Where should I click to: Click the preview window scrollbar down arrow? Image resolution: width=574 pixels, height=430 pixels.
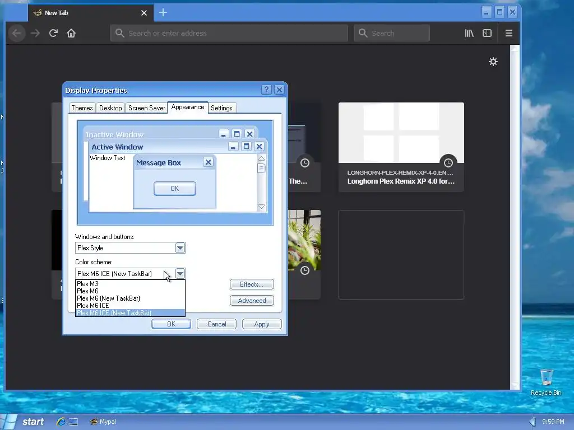pos(261,207)
